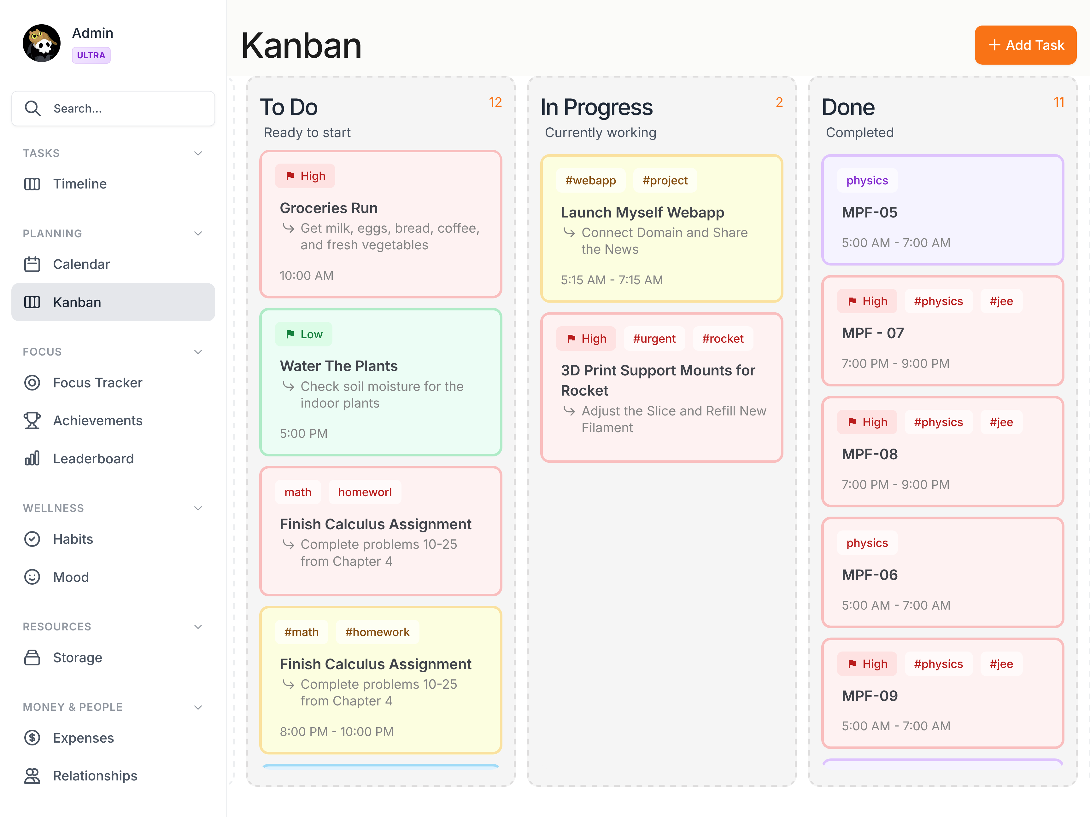
Task: Collapse the RESOURCES section chevron
Action: click(198, 626)
